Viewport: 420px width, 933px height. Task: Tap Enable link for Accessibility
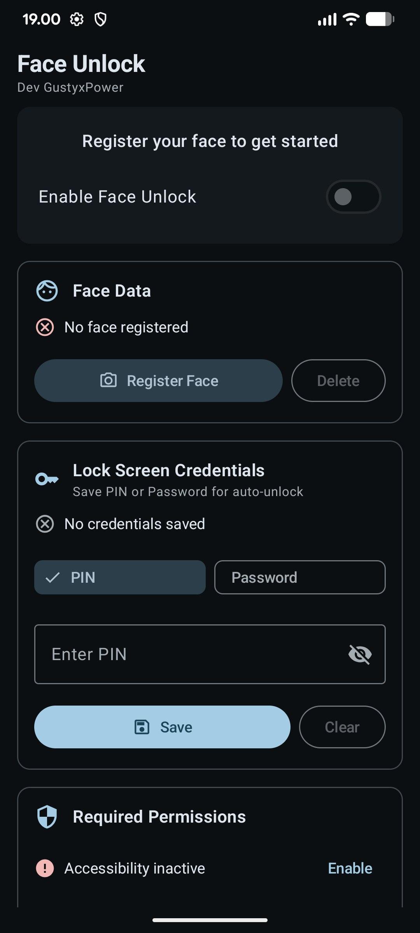point(350,868)
